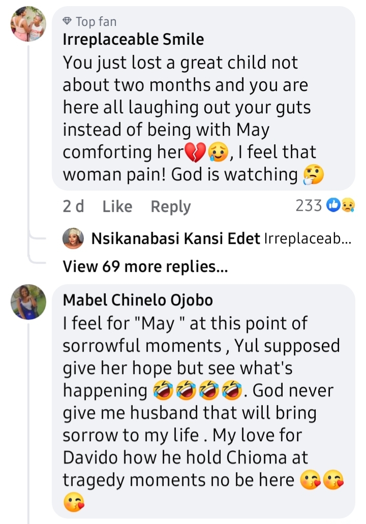Expand the truncated "Irreplaceab..." reply preview
This screenshot has width=366, height=524.
(x=307, y=238)
